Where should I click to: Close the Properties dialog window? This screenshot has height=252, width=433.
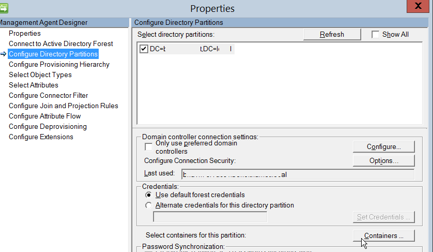coord(419,7)
